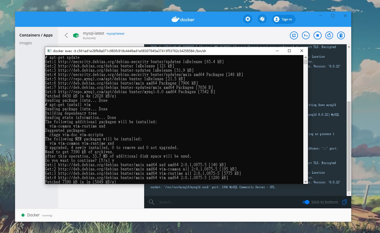This screenshot has width=380, height=233.
Task: Go back using the left chevron arrow
Action: click(x=66, y=35)
